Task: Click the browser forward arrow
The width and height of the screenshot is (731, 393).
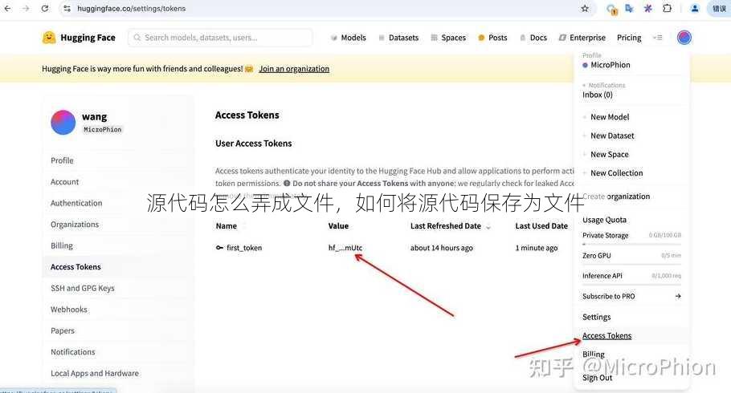Action: [26, 8]
